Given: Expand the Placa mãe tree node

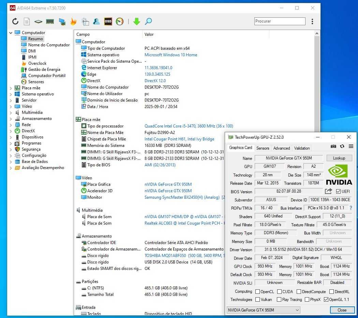Looking at the screenshot, I should coord(11,88).
